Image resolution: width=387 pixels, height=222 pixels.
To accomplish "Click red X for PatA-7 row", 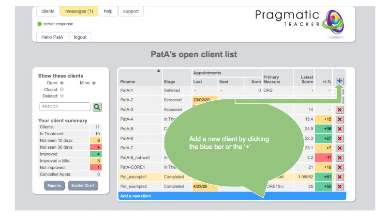I will click(340, 148).
